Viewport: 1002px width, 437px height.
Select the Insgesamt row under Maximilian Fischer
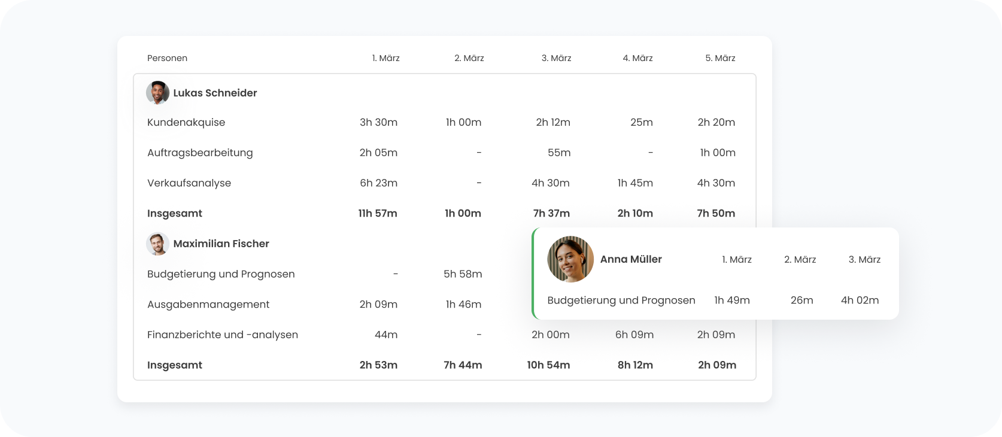pos(175,365)
